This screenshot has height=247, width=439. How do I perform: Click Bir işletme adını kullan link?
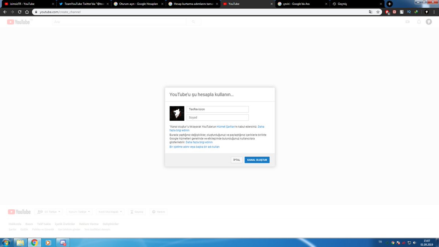(x=194, y=147)
